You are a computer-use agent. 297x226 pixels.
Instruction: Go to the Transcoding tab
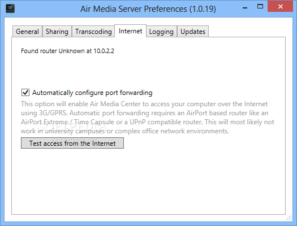tap(93, 32)
